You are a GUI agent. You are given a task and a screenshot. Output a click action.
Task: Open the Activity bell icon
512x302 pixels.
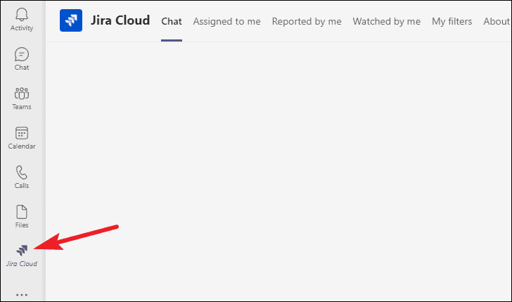point(22,15)
